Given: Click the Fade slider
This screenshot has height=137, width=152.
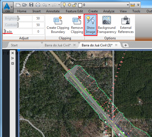Looking at the screenshot, I should click(18, 32).
